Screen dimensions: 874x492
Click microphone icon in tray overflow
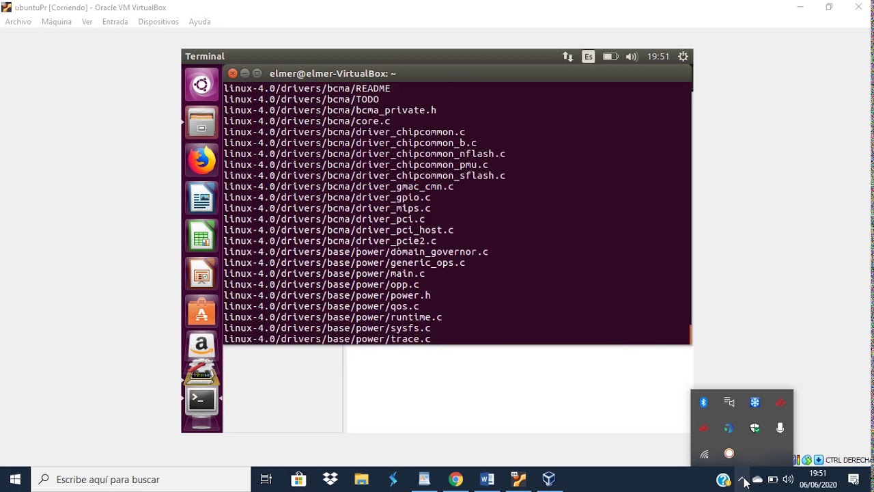tap(780, 428)
